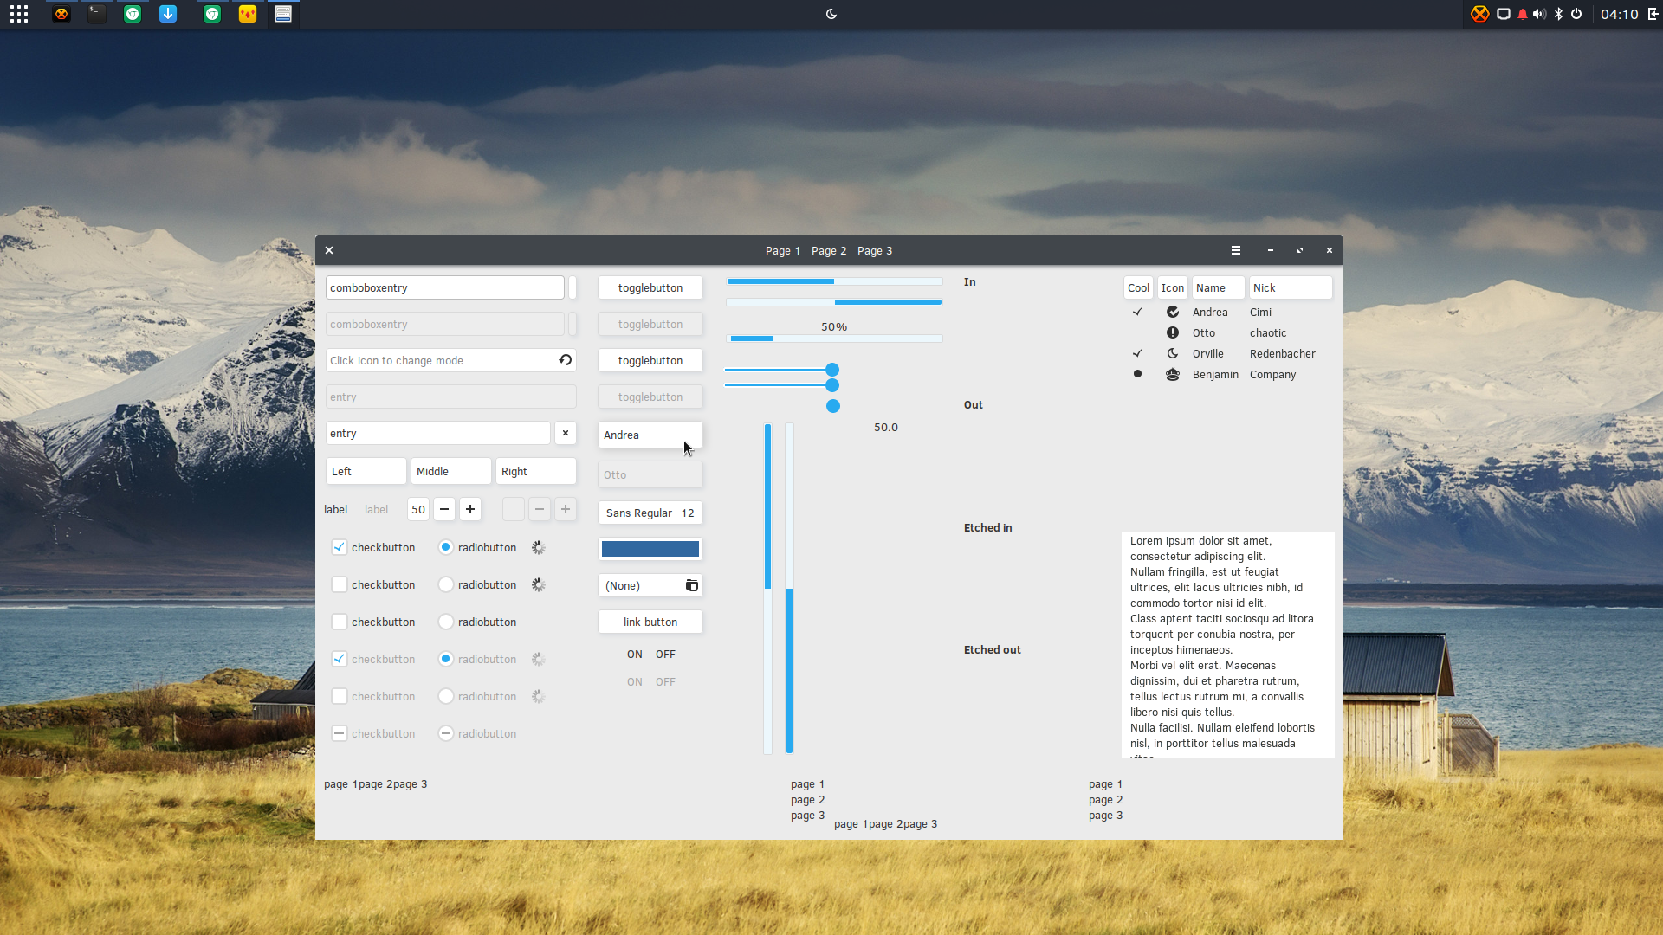Check the second enabled checkbutton
Image resolution: width=1663 pixels, height=935 pixels.
pos(340,584)
